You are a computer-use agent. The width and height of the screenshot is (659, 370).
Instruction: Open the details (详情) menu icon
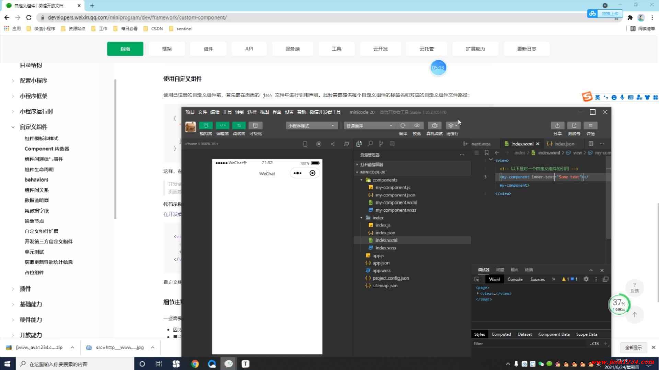click(x=590, y=125)
